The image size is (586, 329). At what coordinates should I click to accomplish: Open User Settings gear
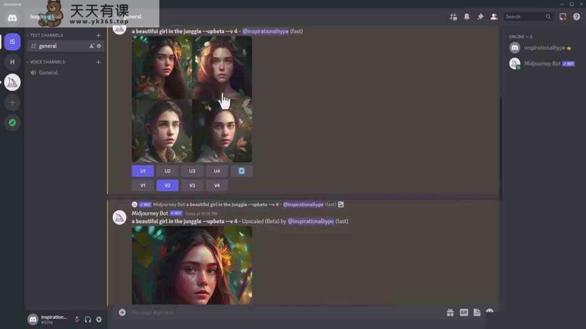[99, 319]
